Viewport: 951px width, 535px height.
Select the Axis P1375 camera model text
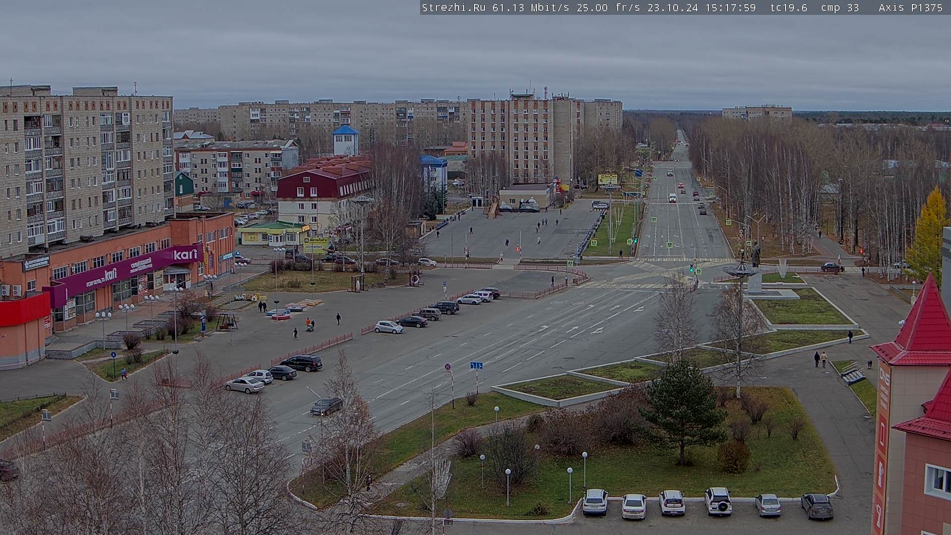(910, 7)
